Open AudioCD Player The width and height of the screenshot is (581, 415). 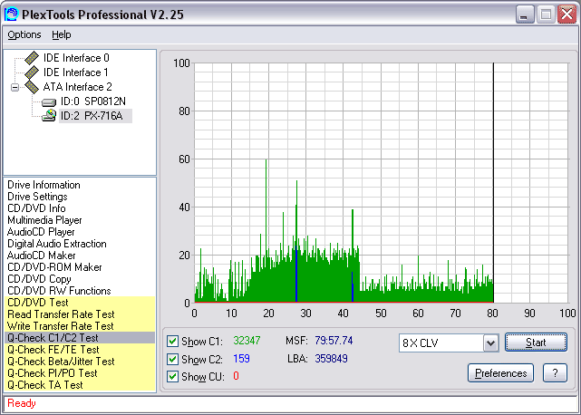click(x=41, y=232)
